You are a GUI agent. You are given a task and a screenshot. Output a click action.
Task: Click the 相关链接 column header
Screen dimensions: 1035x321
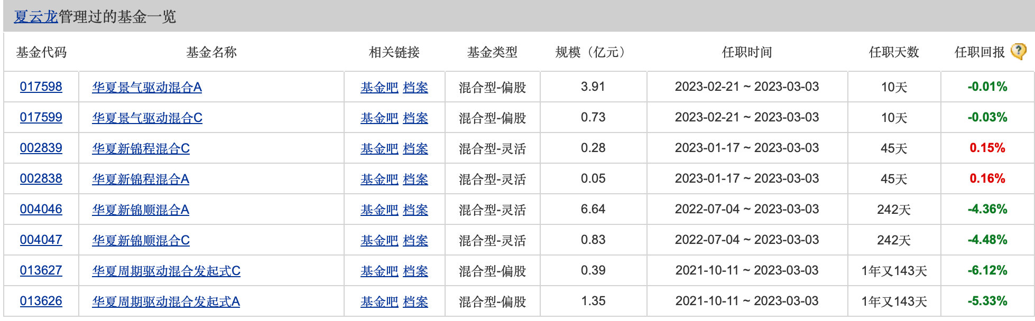pos(394,52)
